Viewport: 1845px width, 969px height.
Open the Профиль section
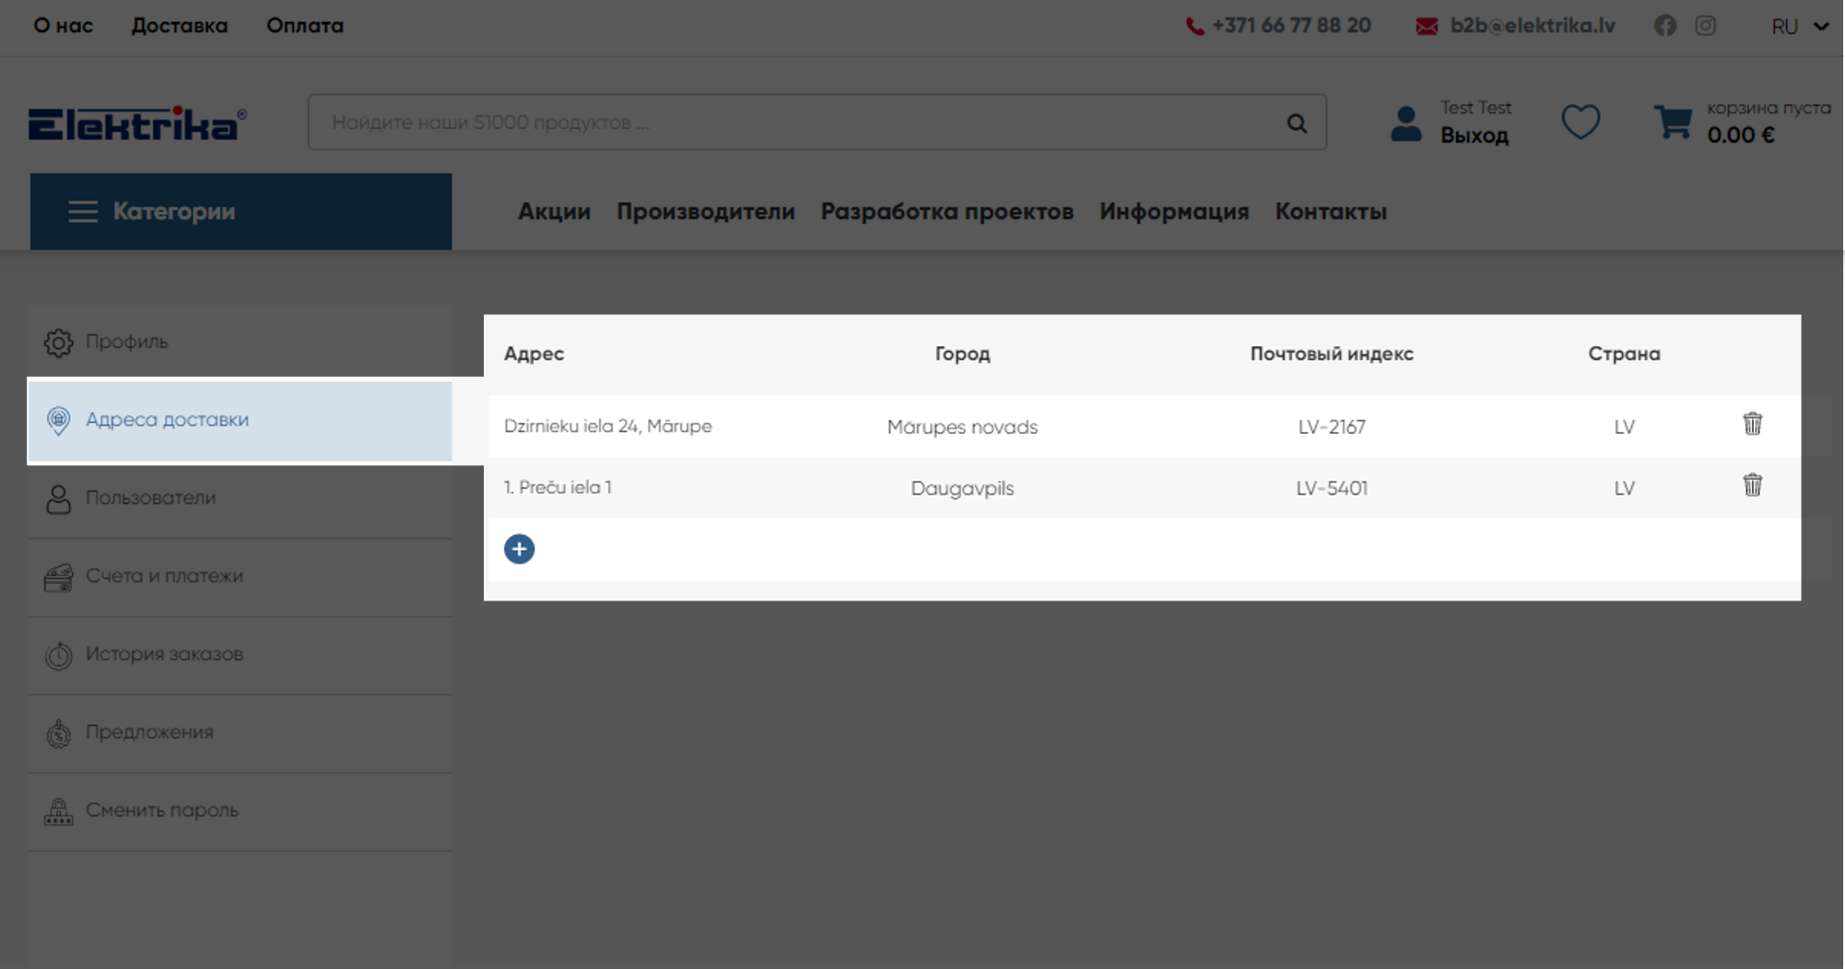(127, 342)
